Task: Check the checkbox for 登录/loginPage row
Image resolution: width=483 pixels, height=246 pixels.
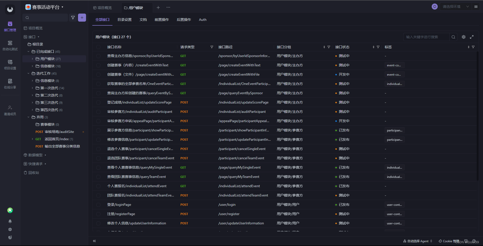Action: point(98,205)
